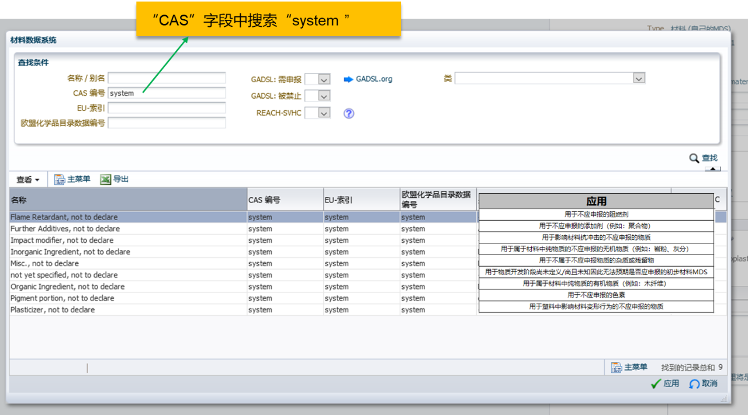
Task: Click the CAS 编号 input field
Action: [167, 93]
